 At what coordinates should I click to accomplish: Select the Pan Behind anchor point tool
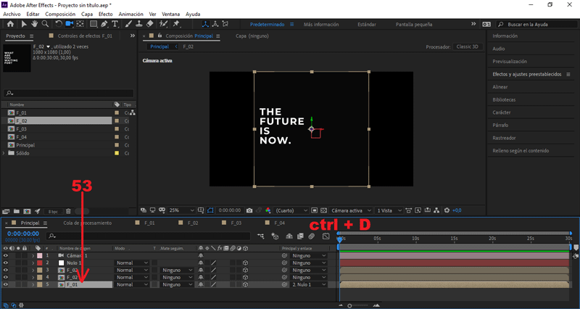(x=80, y=24)
